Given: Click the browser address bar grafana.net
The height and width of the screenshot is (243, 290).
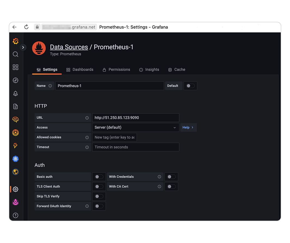Looking at the screenshot, I should (x=69, y=27).
